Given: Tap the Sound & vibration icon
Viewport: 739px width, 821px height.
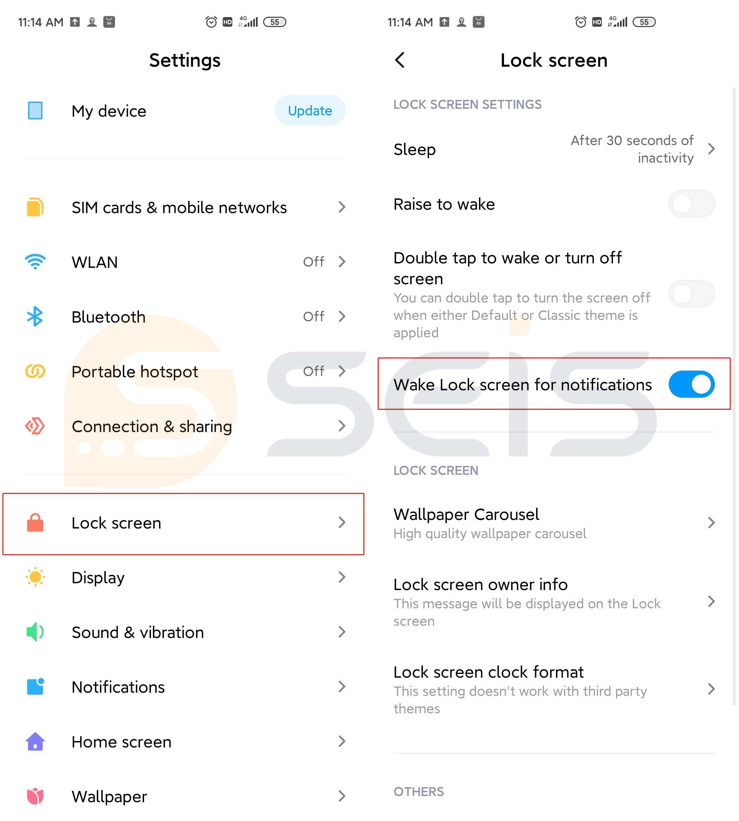Looking at the screenshot, I should click(x=35, y=631).
